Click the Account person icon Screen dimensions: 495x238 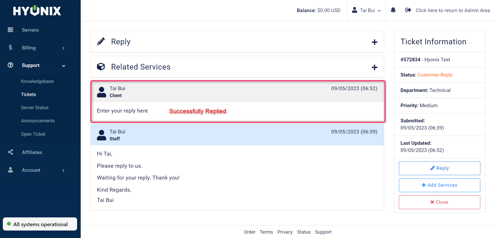(x=10, y=170)
